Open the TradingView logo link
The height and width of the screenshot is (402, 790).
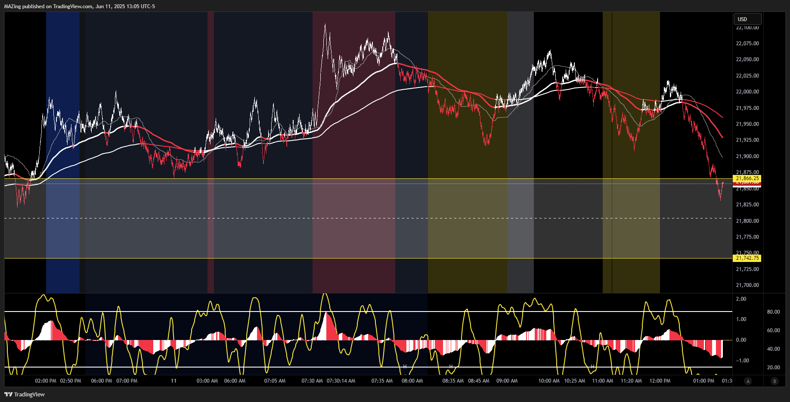click(x=25, y=394)
